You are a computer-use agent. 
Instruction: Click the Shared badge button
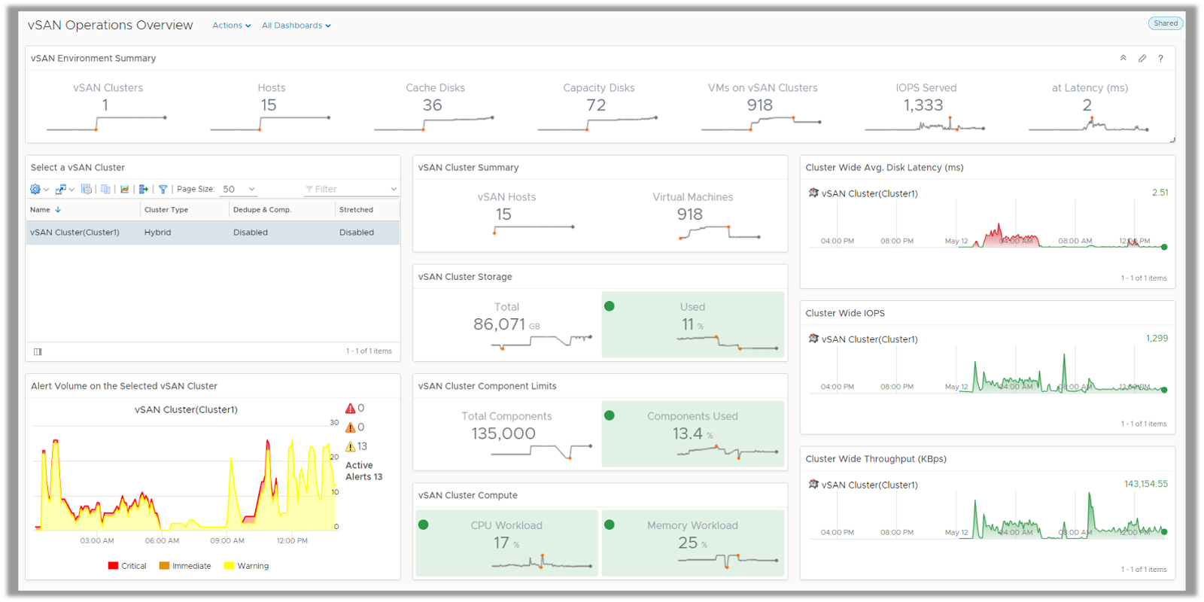1165,23
